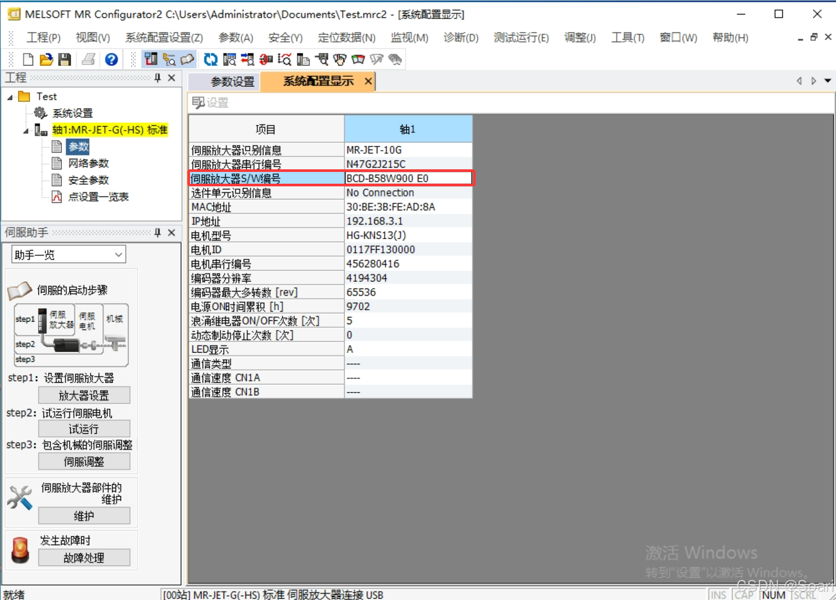Image resolution: width=836 pixels, height=600 pixels.
Task: Open the 调整(J) menu
Action: tap(580, 38)
